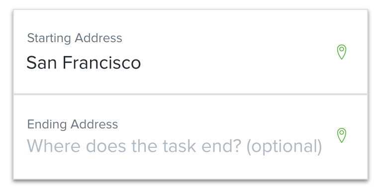Click "Where does the task end?" placeholder

(x=134, y=146)
